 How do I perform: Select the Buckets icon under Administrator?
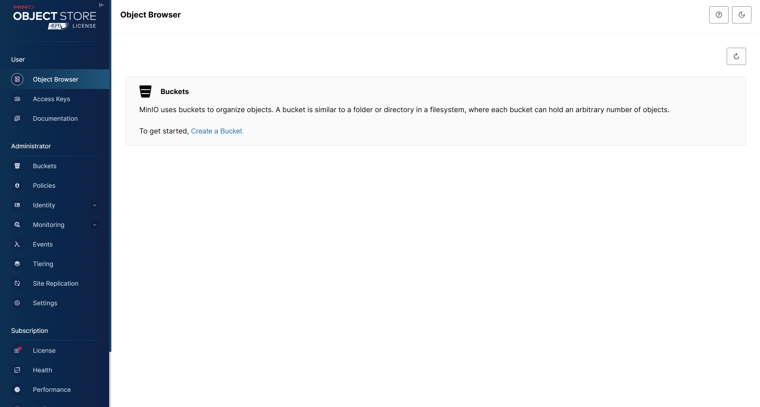[17, 166]
